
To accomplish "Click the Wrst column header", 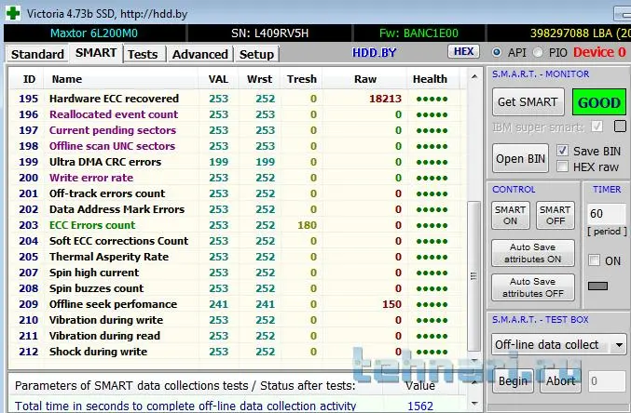I will [x=259, y=79].
